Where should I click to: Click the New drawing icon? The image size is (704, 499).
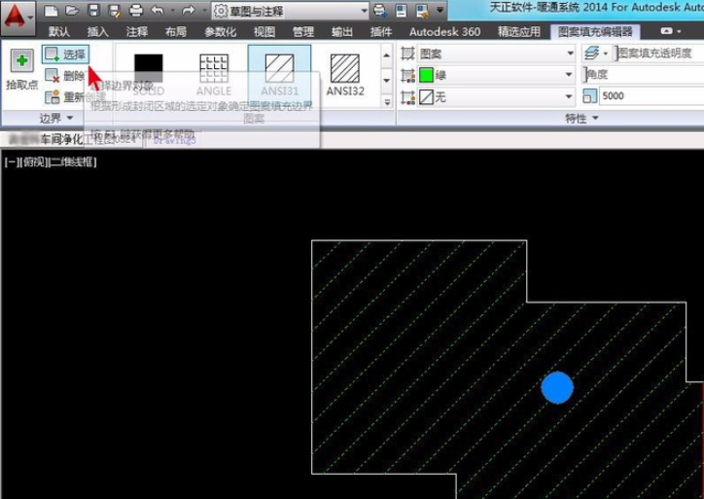(51, 11)
